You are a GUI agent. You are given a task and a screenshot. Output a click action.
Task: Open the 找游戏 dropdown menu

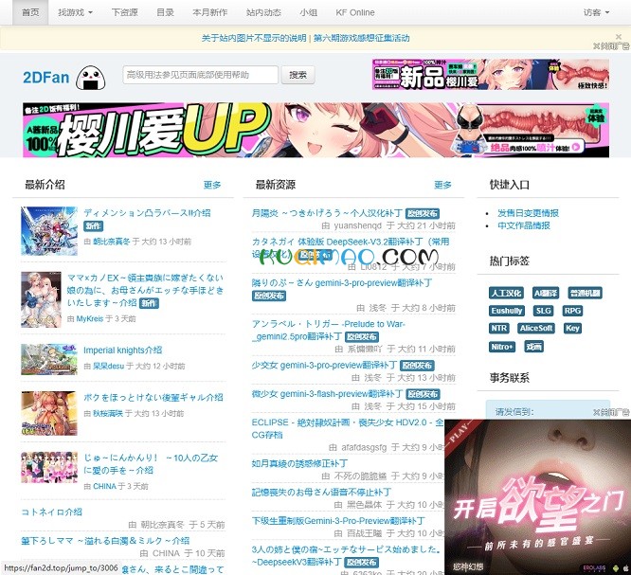(75, 12)
